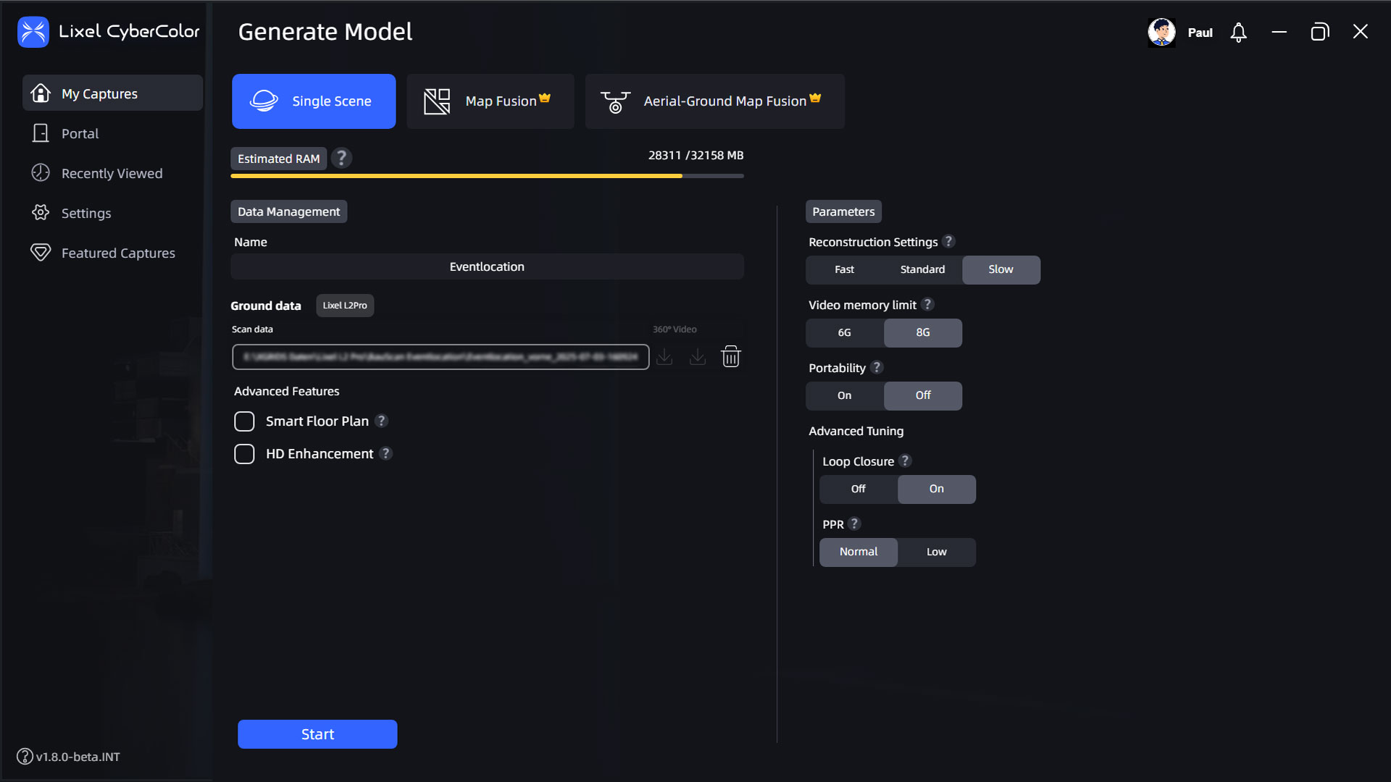Turn Portability On

pos(845,396)
